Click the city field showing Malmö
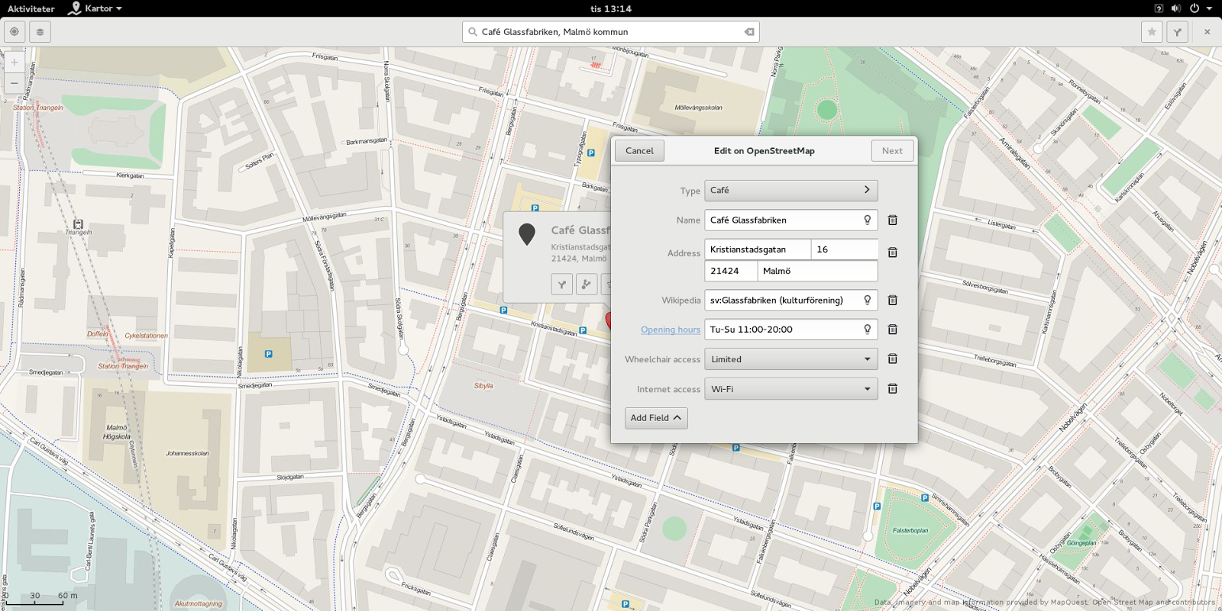The image size is (1222, 611). click(818, 271)
